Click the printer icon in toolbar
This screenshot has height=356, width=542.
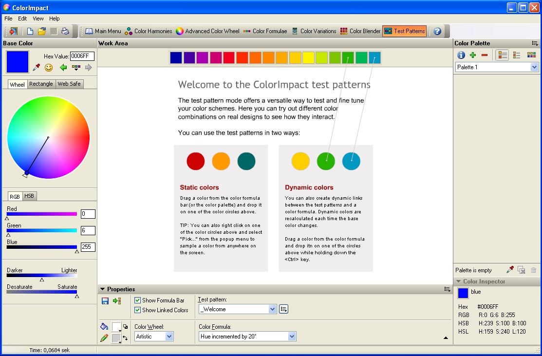pos(65,31)
